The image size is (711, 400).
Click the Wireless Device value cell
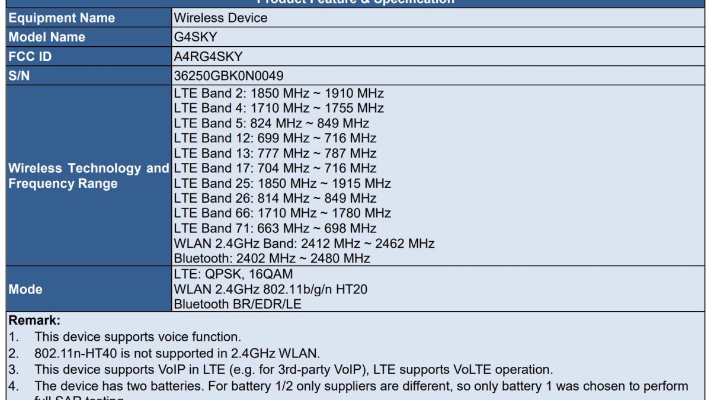(x=220, y=18)
